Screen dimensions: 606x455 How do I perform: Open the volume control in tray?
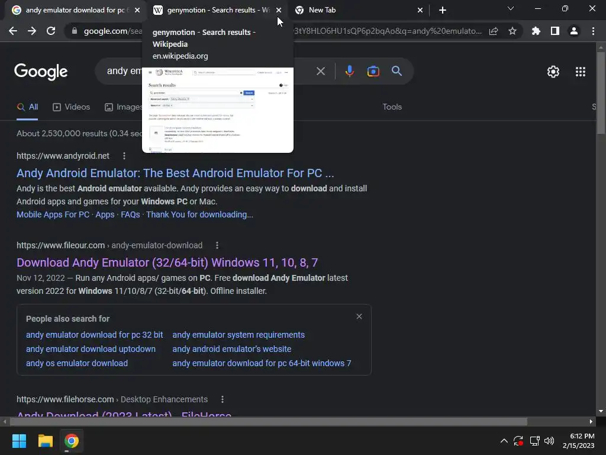(549, 441)
